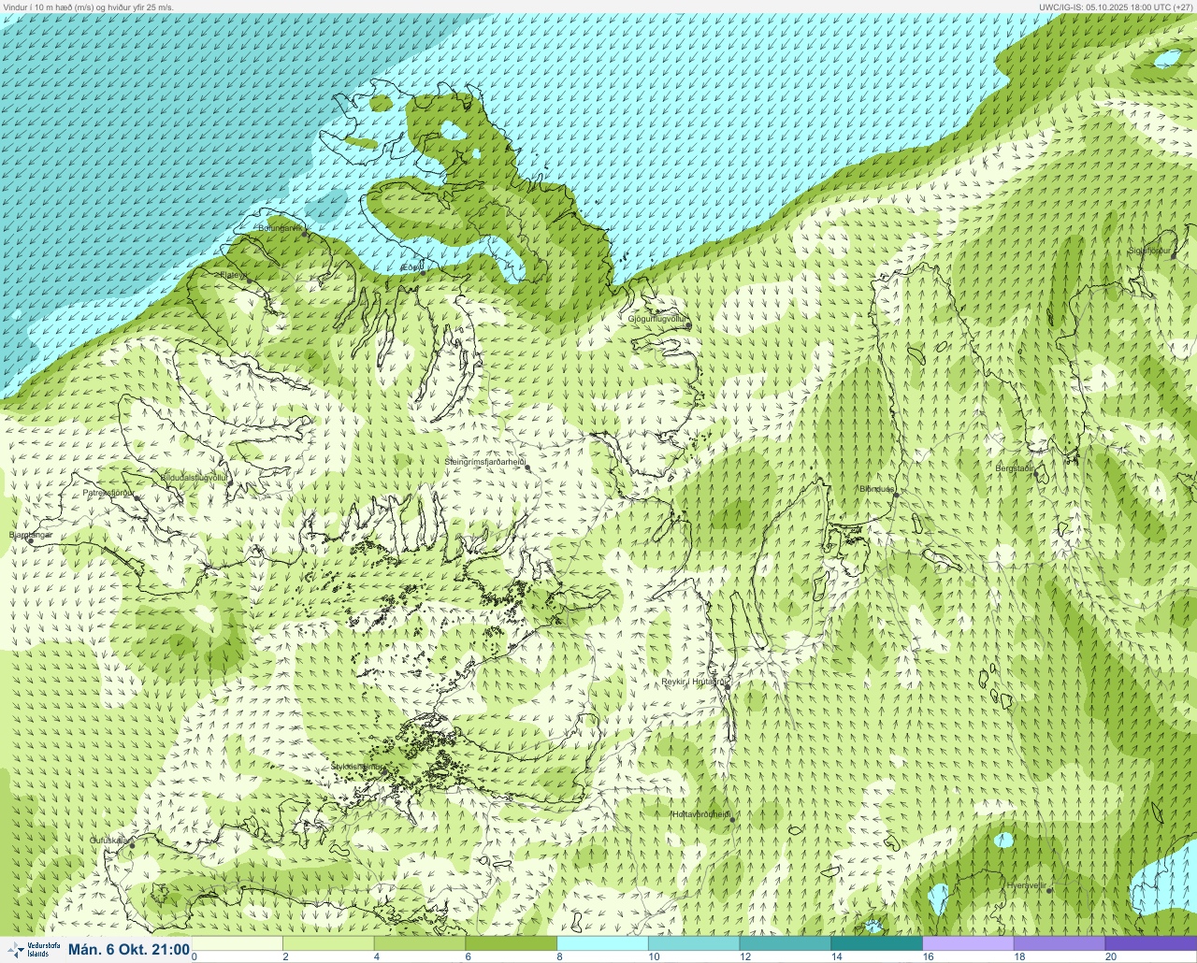This screenshot has height=963, width=1197.
Task: Click the UWC/IG-IS model run time label
Action: [x=1115, y=7]
